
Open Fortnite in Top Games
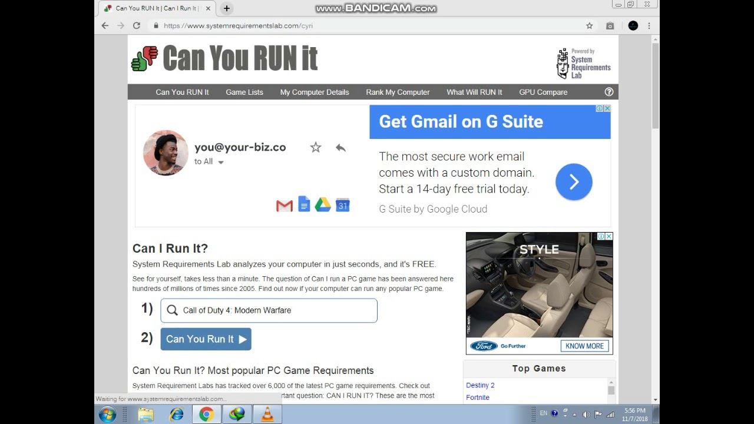478,397
